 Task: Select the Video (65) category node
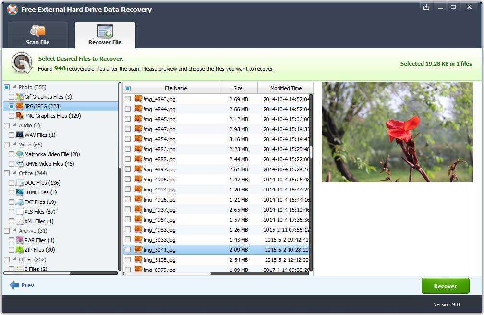coord(31,145)
